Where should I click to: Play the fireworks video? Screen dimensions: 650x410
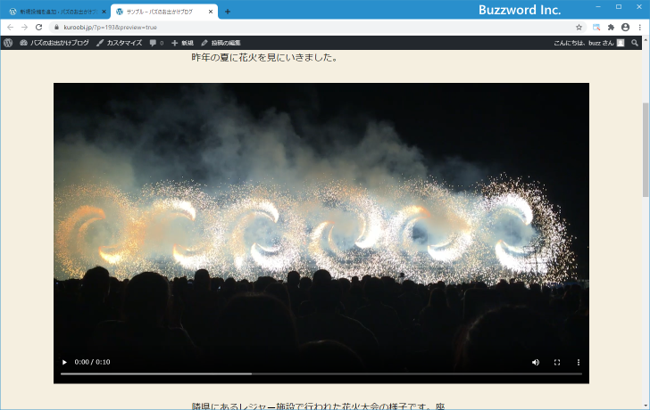tap(64, 362)
